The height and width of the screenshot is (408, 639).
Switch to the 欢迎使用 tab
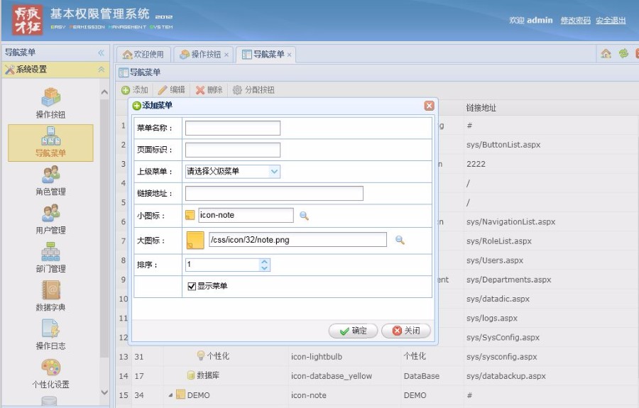coord(143,54)
